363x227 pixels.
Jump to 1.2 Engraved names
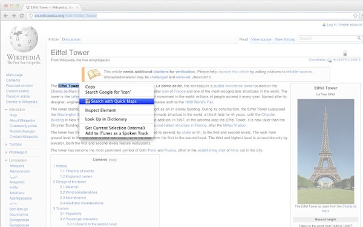pyautogui.click(x=76, y=177)
